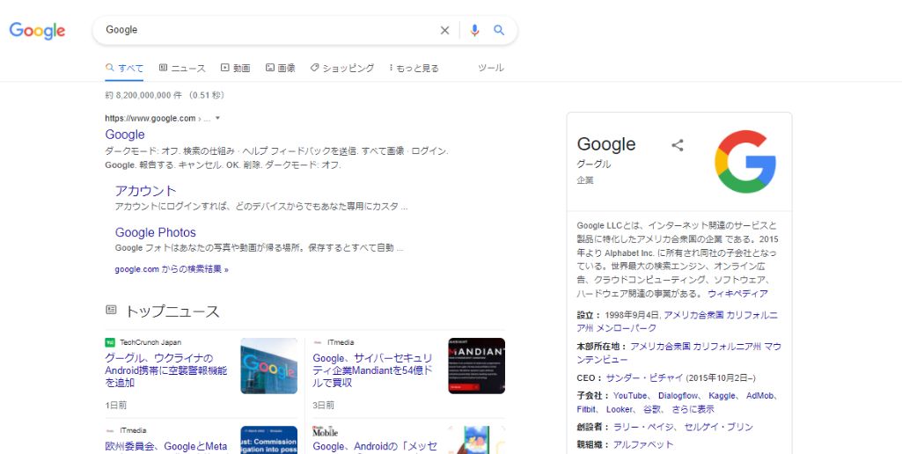Viewport: 902px width, 454px height.
Task: Open dropdown arrow next to google.com URL
Action: tap(217, 119)
